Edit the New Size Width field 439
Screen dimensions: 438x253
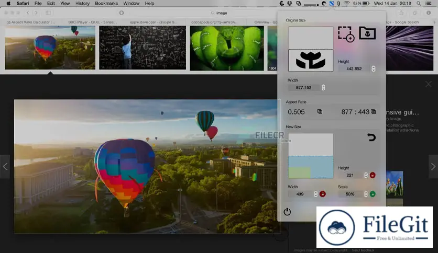[x=300, y=194]
